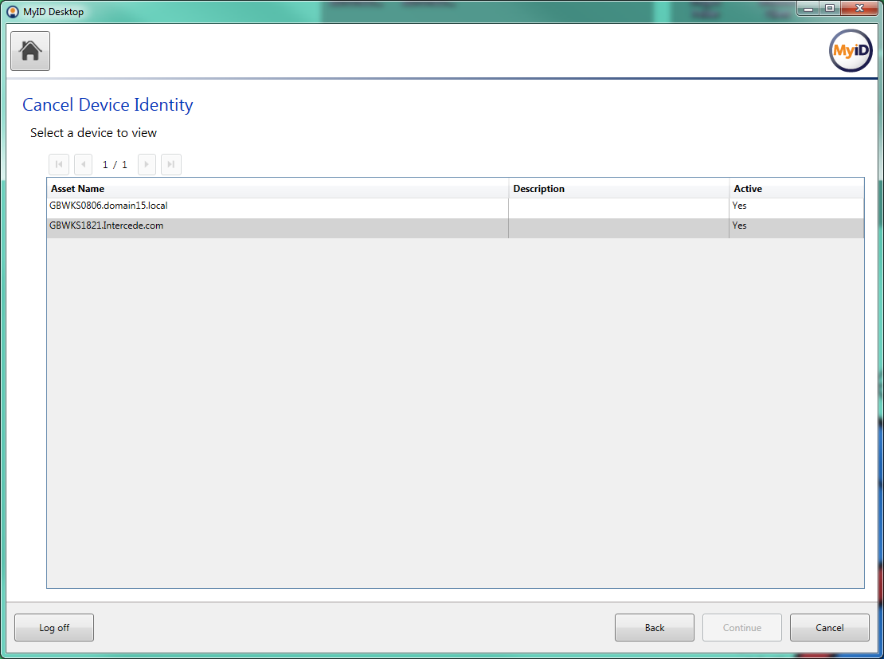Go to the next page arrow
Screen dimensions: 884x659
pos(147,165)
